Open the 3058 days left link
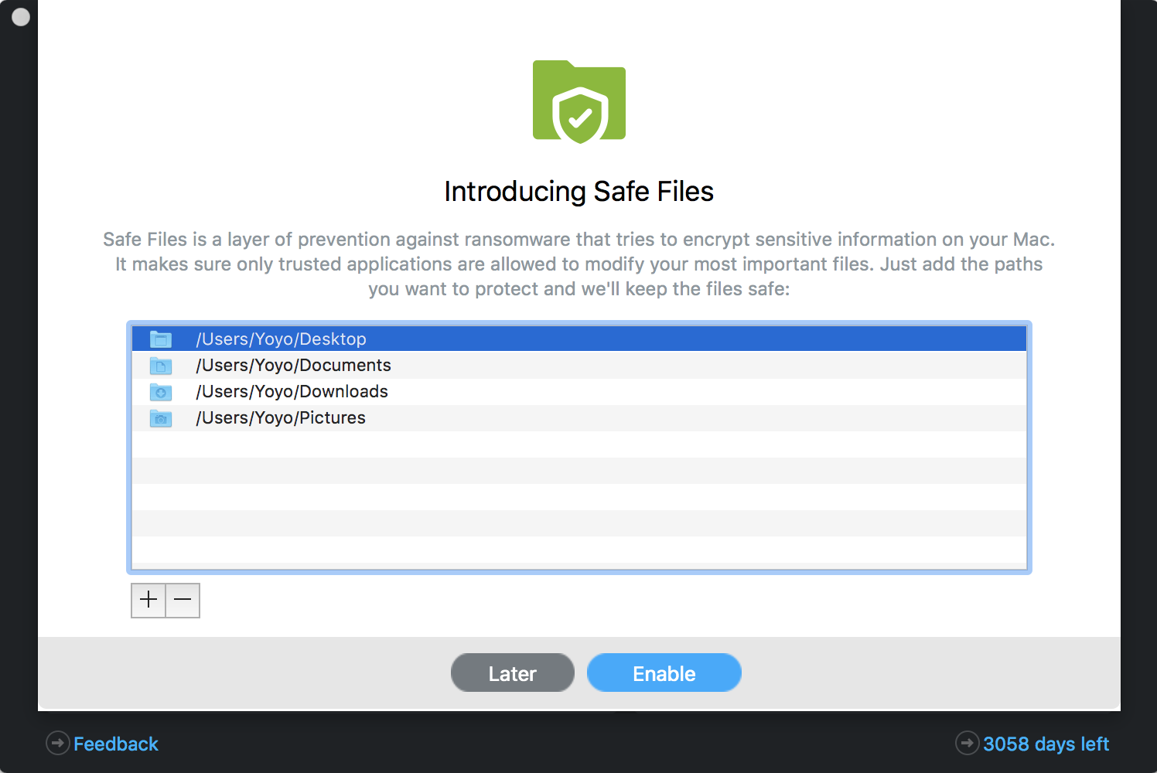Screen dimensions: 1157x773 [1046, 744]
